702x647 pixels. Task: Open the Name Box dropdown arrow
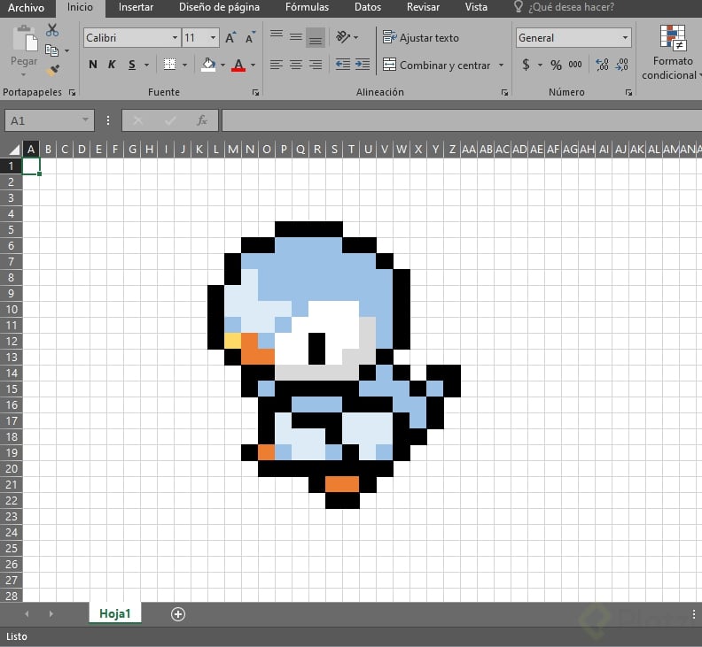pos(85,119)
